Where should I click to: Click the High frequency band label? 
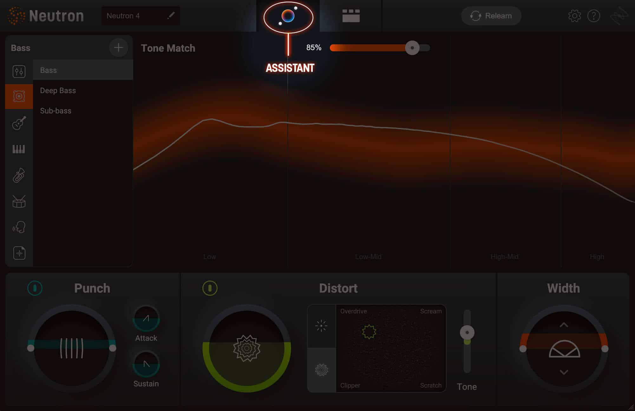coord(597,256)
